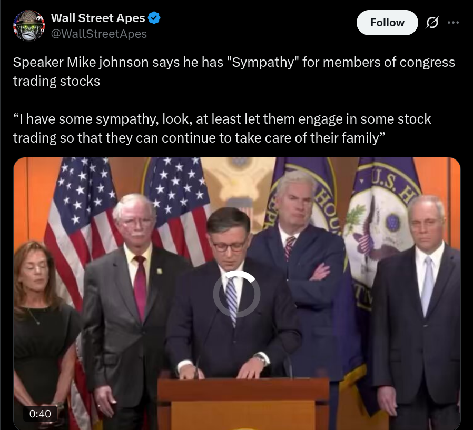Image resolution: width=473 pixels, height=430 pixels.
Task: Open the @WallStreetApes handle link
Action: [99, 34]
